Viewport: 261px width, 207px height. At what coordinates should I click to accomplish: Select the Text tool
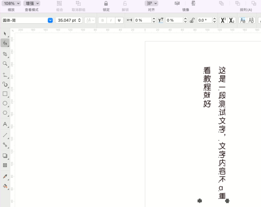point(5,124)
